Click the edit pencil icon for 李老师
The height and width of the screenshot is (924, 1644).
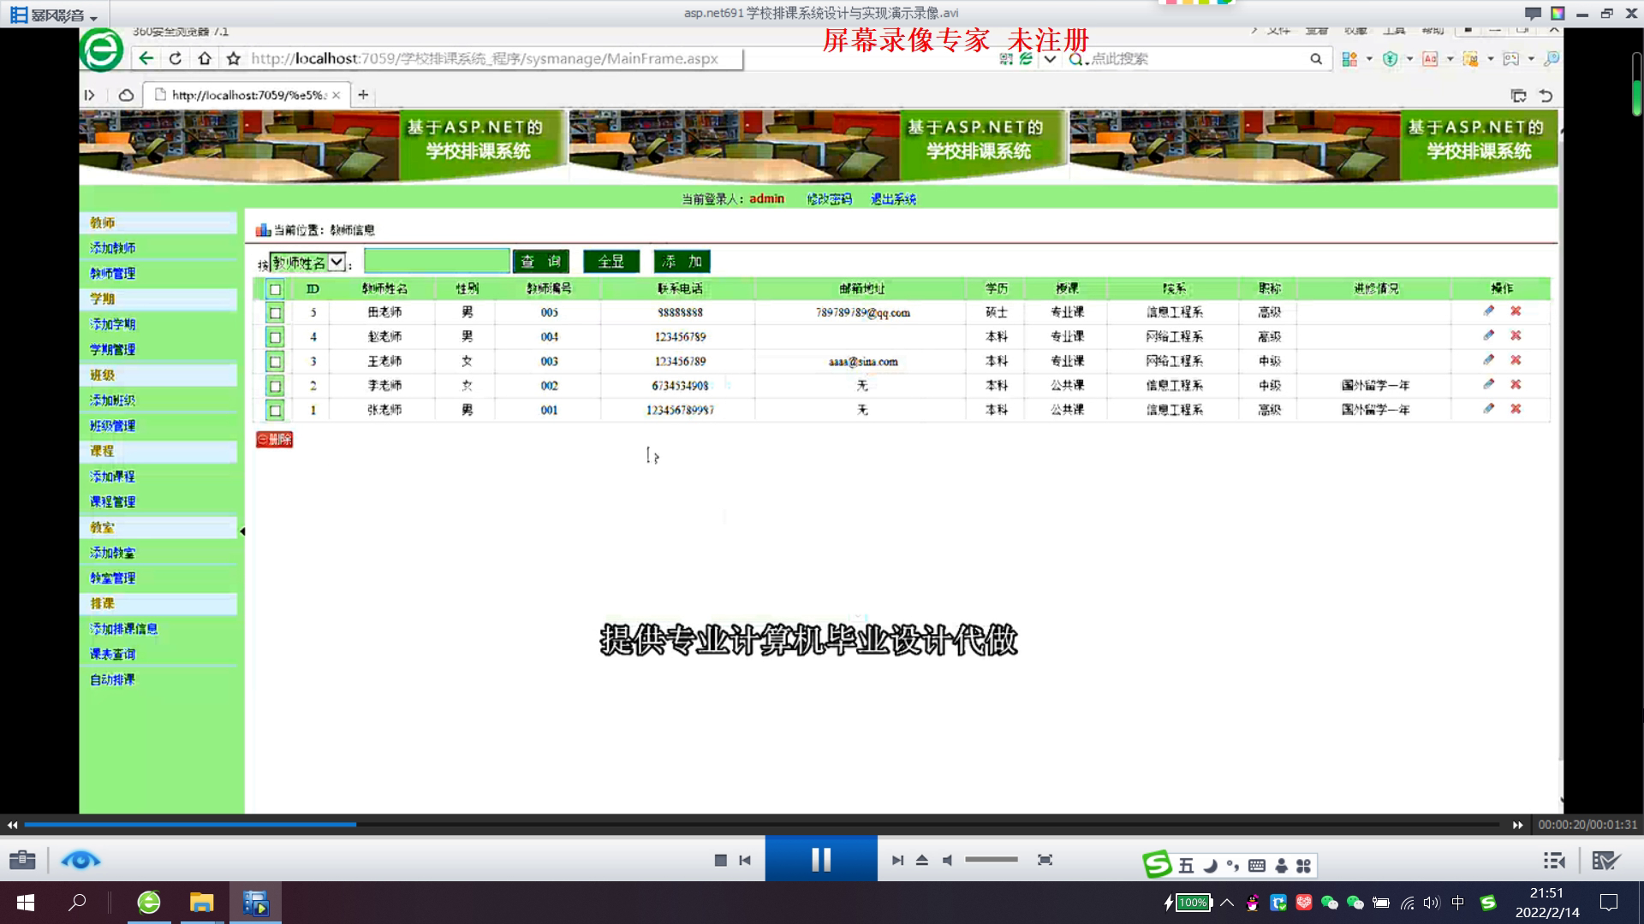pos(1489,384)
